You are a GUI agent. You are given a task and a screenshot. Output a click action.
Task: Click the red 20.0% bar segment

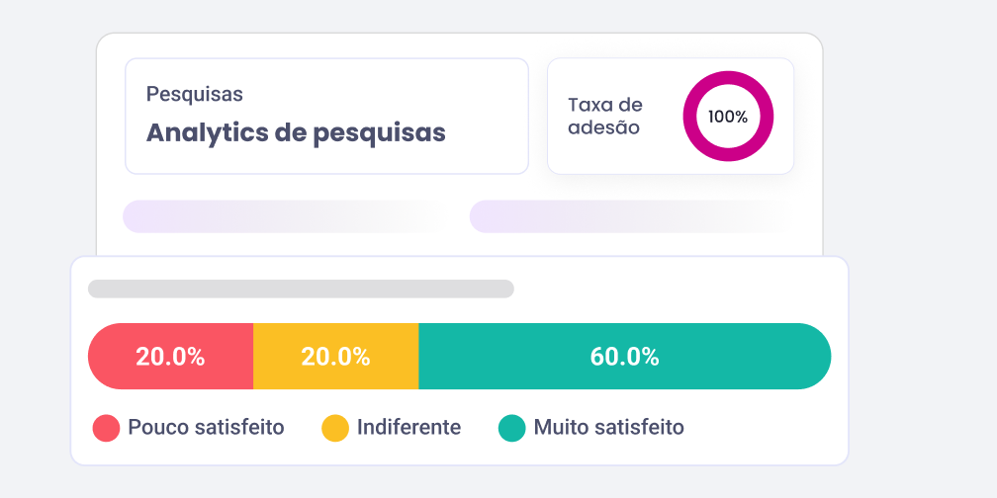170,357
